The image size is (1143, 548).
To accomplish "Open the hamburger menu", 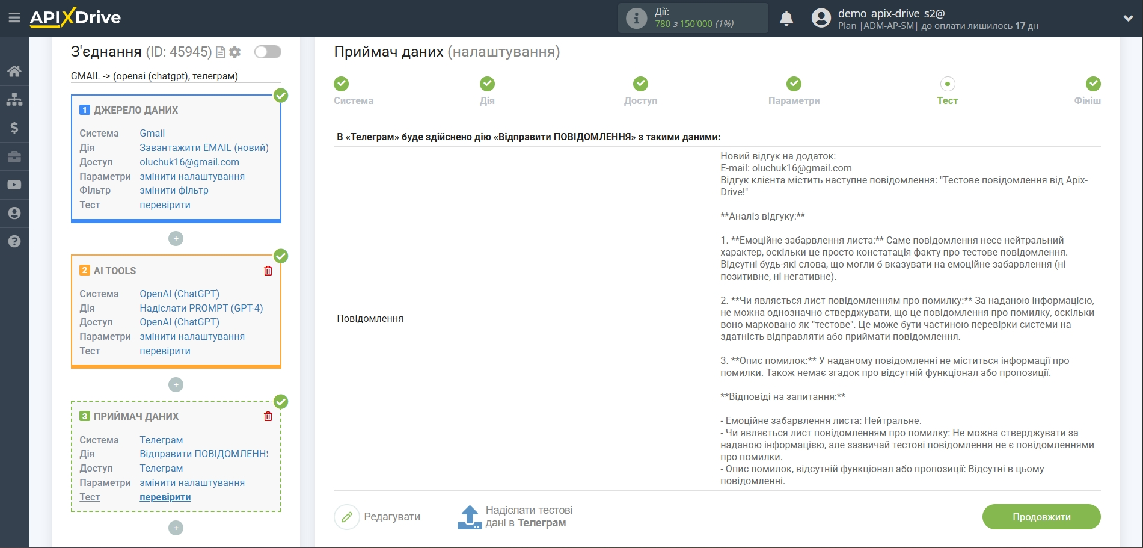I will click(x=14, y=18).
